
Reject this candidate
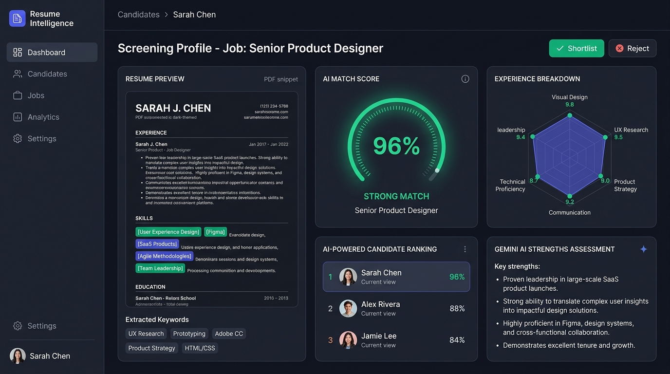click(x=633, y=48)
